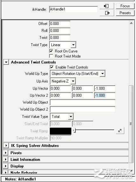
Task: Click the output-connection arrow icon
Action: coord(107,13)
